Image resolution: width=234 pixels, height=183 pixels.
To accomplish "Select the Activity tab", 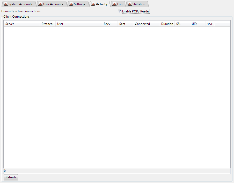I will (x=99, y=4).
